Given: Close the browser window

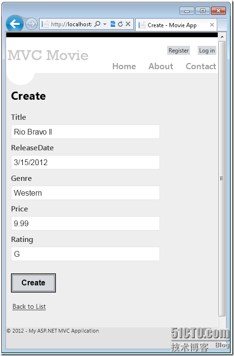Looking at the screenshot, I should click(218, 10).
